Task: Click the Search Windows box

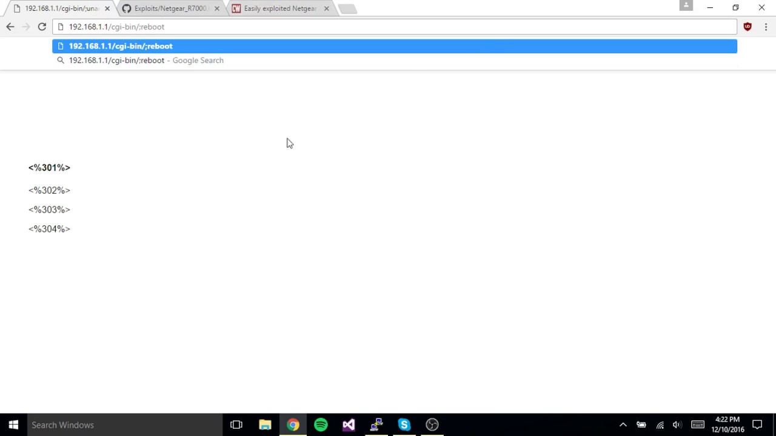Action: coord(121,424)
